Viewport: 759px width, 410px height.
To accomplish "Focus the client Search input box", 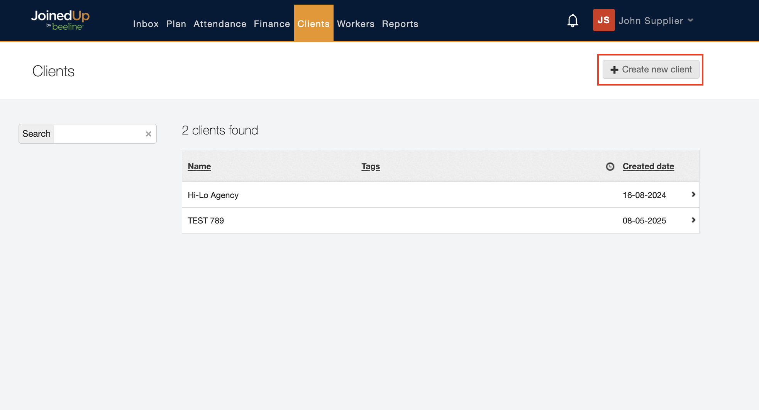I will coord(99,134).
